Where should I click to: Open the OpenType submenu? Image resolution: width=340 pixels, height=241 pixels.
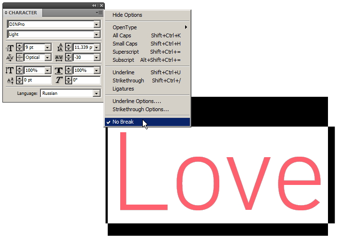148,27
